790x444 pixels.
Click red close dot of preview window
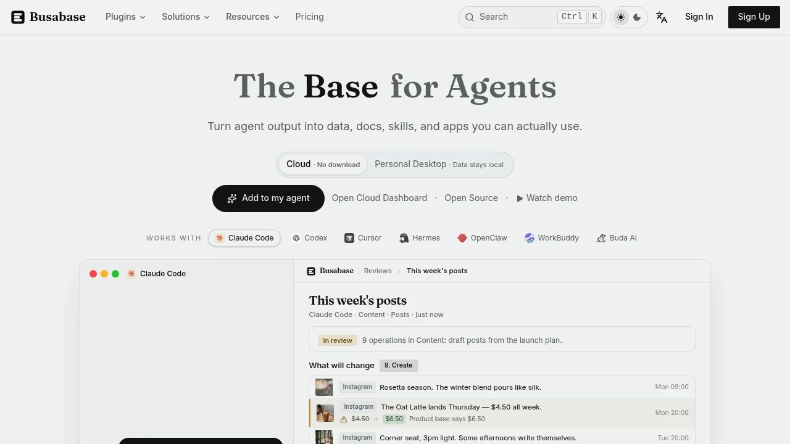click(93, 274)
